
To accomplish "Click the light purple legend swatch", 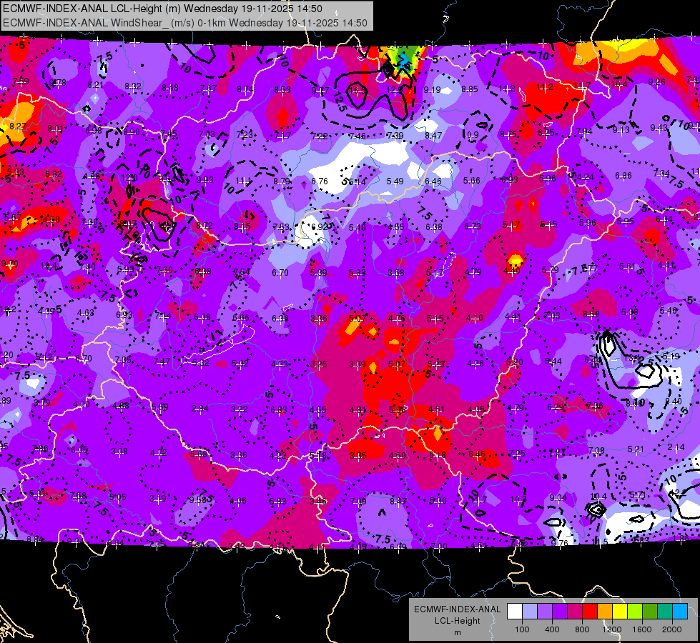I will 545,612.
